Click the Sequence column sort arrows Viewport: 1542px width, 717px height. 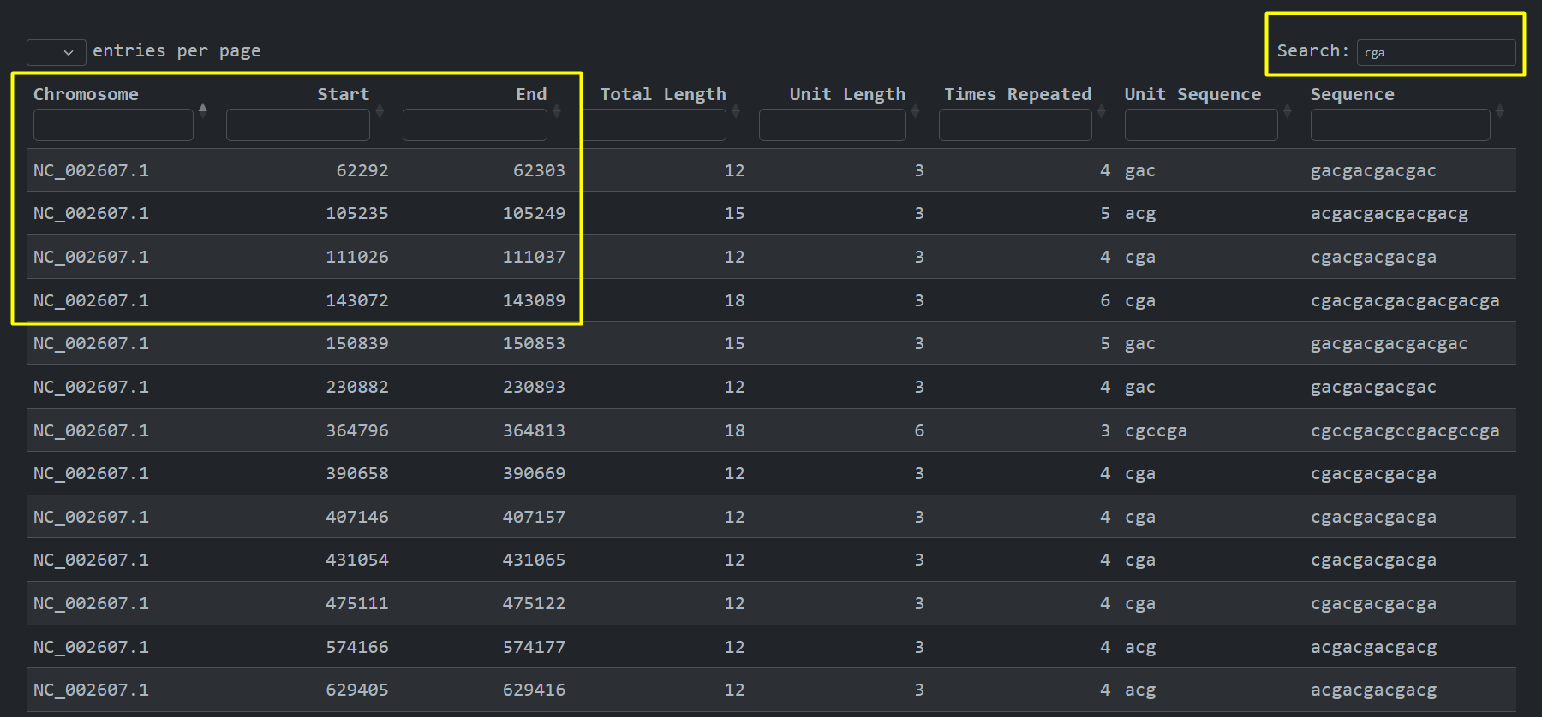coord(1500,110)
